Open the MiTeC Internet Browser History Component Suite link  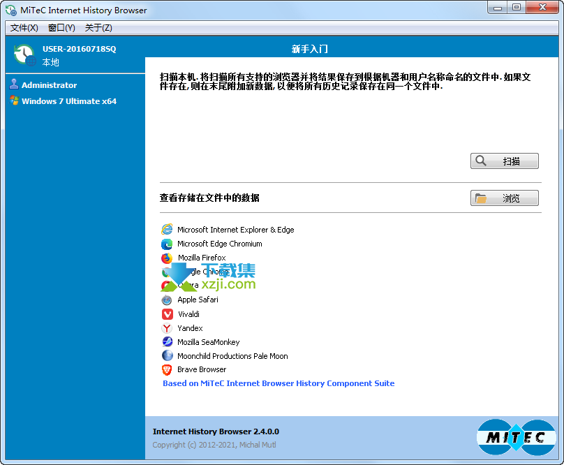coord(279,383)
